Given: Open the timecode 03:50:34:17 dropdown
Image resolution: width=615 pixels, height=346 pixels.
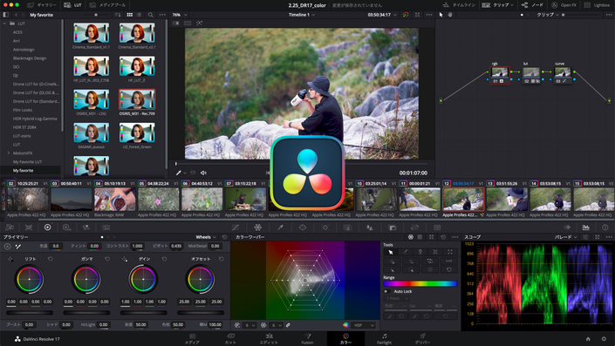Looking at the screenshot, I should [x=382, y=15].
